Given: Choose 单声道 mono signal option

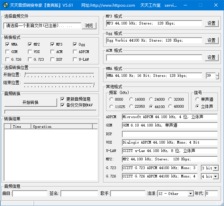Looking at the screenshot, I should [197, 99].
